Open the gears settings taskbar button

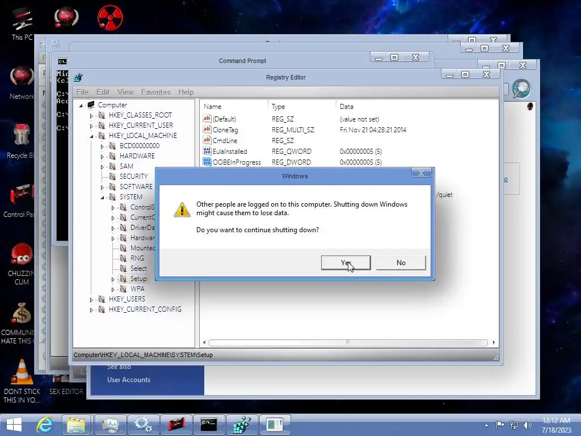[x=143, y=425]
